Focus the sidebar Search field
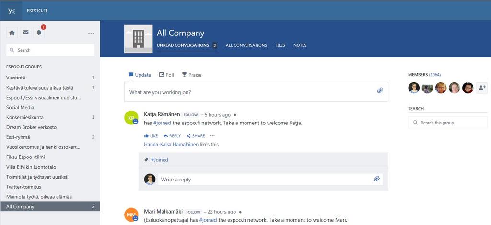491x225 pixels. click(x=50, y=50)
